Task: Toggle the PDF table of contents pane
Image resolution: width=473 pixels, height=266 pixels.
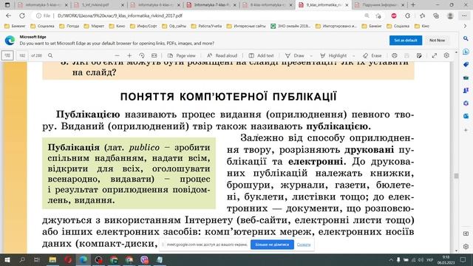Action: tap(7, 55)
